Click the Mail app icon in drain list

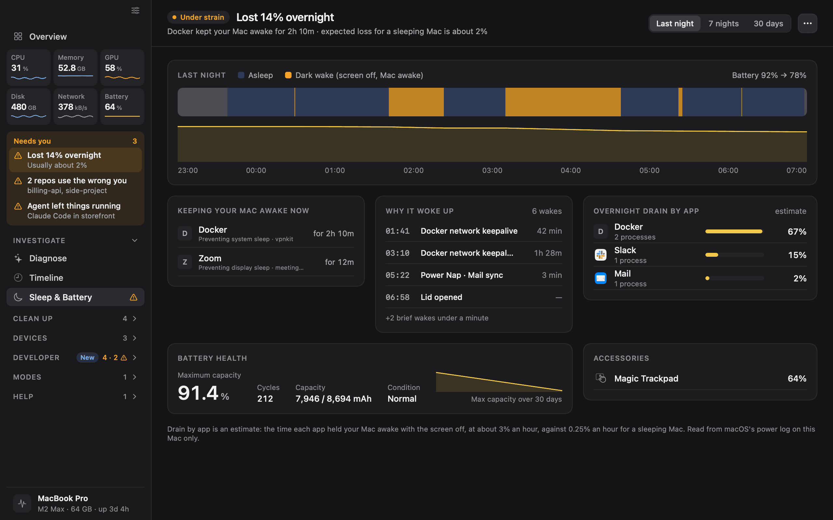[x=601, y=278]
